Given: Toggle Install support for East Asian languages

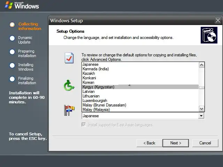Looking at the screenshot, I should click(84, 125).
